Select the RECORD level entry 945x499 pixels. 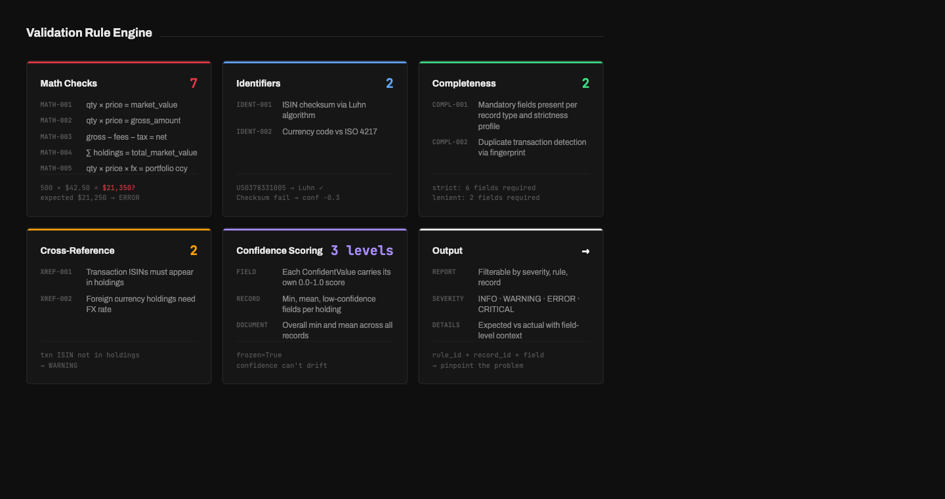tap(249, 298)
